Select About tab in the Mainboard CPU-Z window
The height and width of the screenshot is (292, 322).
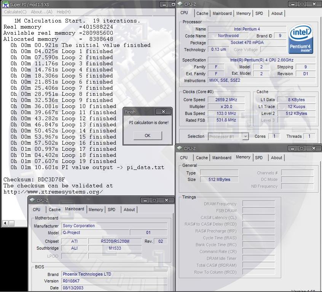point(129,210)
